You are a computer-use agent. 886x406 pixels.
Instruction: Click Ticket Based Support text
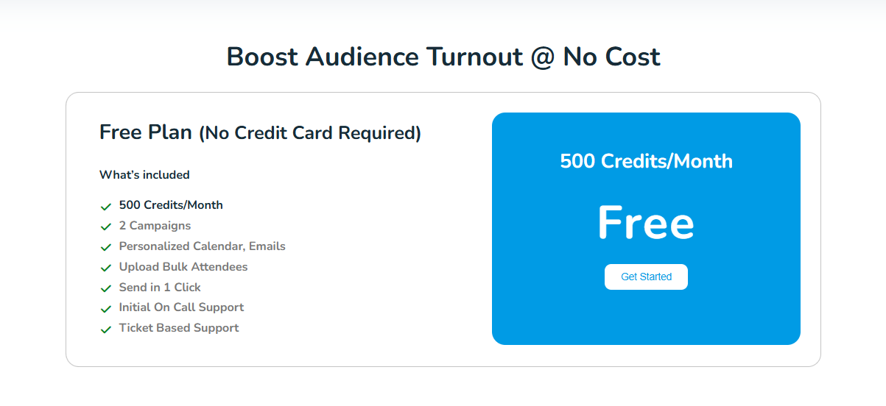179,328
